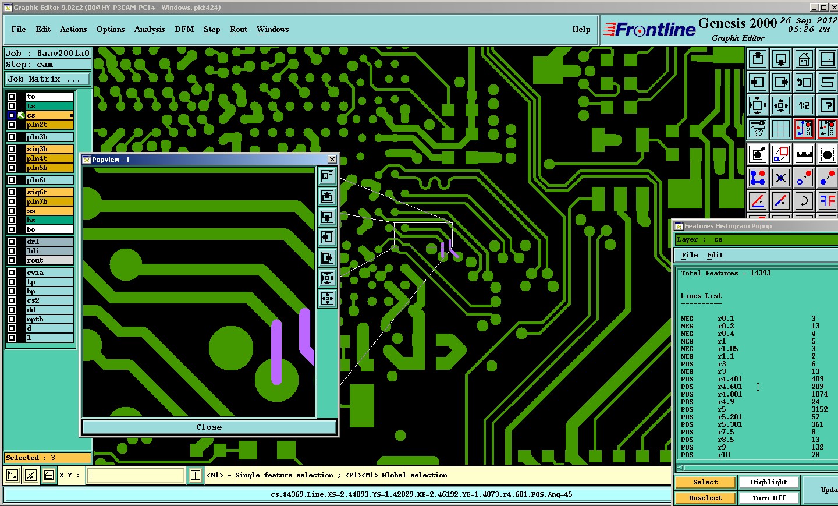Toggle display checkbox for layer rout
The width and height of the screenshot is (838, 506).
pos(12,260)
